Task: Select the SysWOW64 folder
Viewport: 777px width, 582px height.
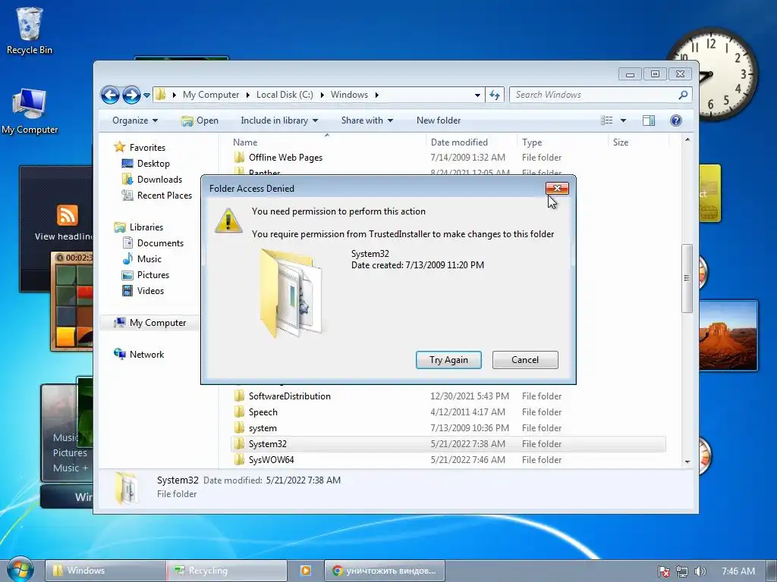Action: click(x=271, y=460)
